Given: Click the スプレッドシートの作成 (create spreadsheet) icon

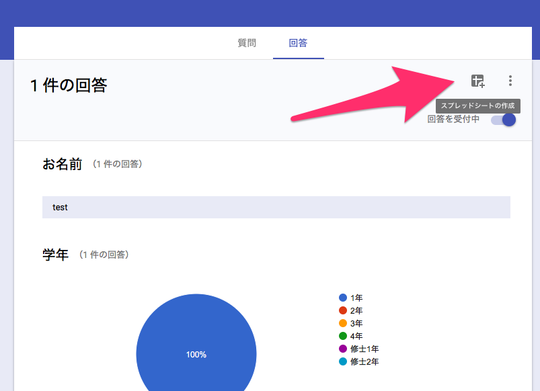Looking at the screenshot, I should (477, 81).
